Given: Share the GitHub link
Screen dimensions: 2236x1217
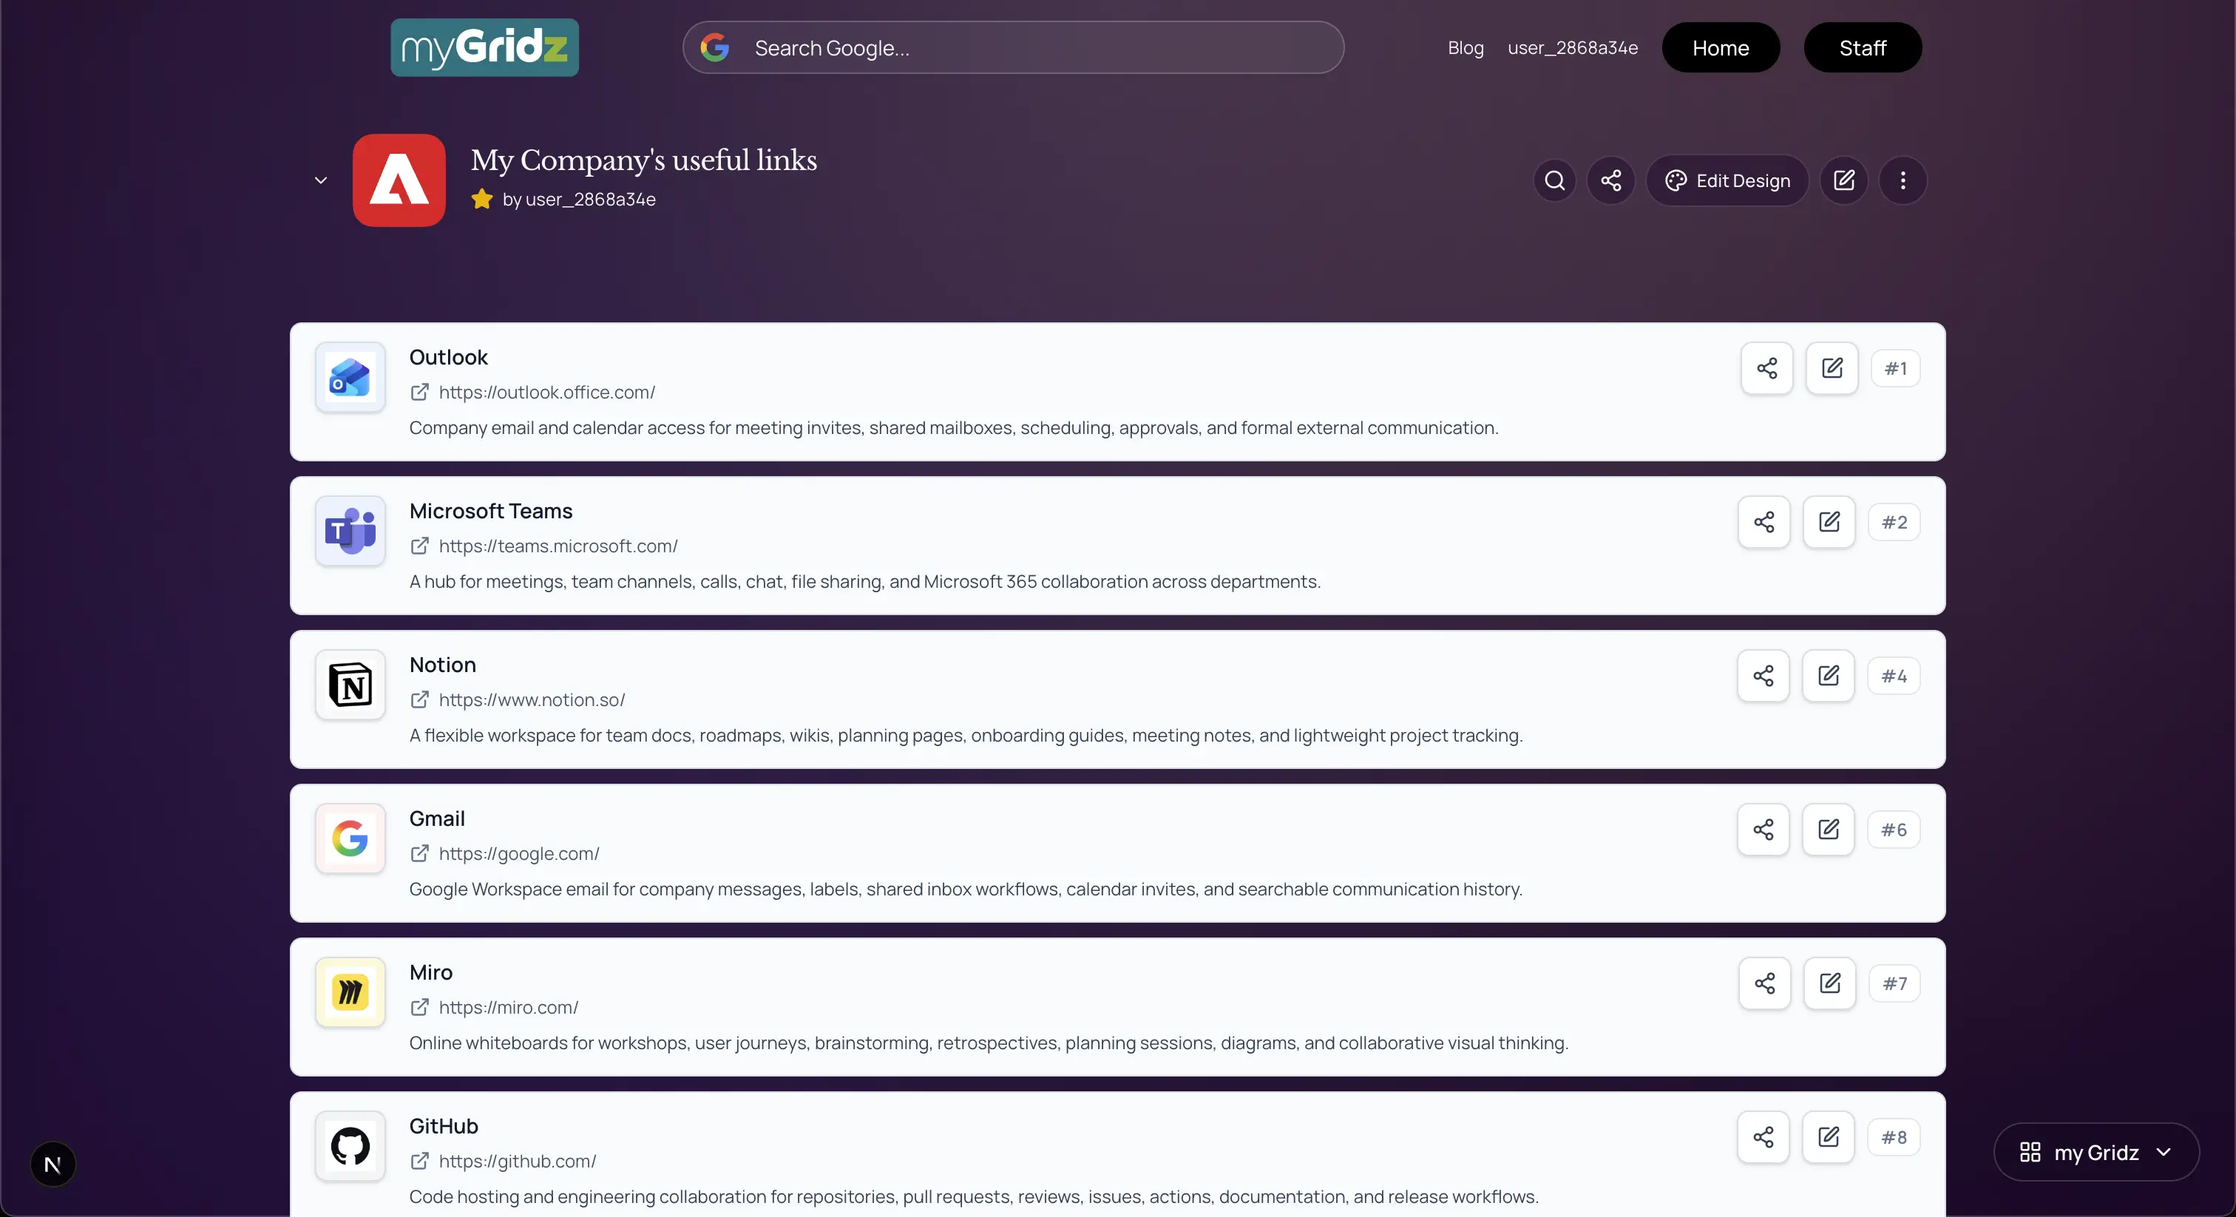Looking at the screenshot, I should (1763, 1136).
